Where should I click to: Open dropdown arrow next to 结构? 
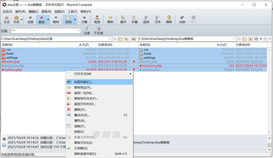pos(75,19)
